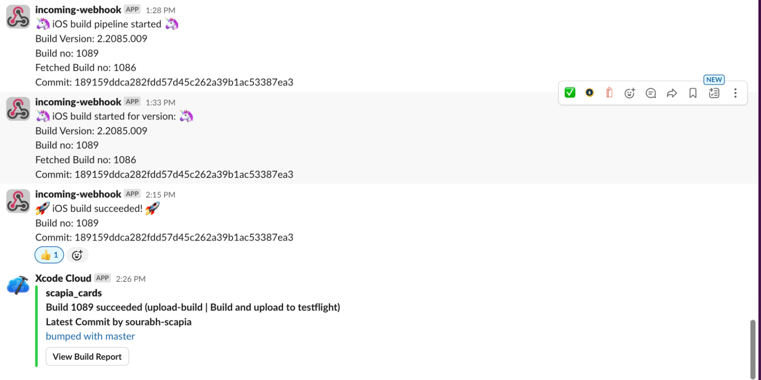Click the 2:26 PM Xcode Cloud timestamp
The height and width of the screenshot is (380, 761).
pos(131,279)
